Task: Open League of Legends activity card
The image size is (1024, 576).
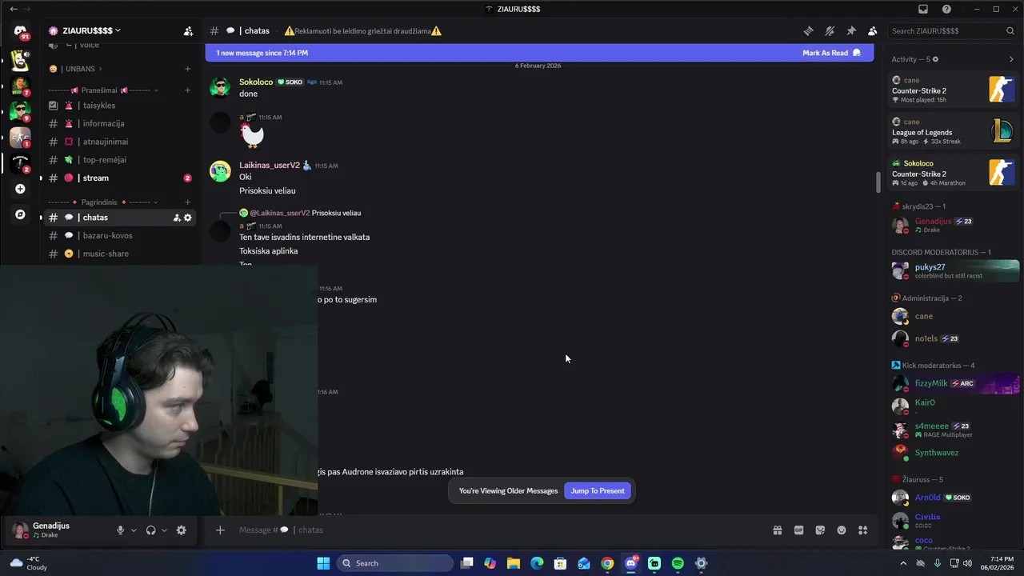Action: click(952, 131)
